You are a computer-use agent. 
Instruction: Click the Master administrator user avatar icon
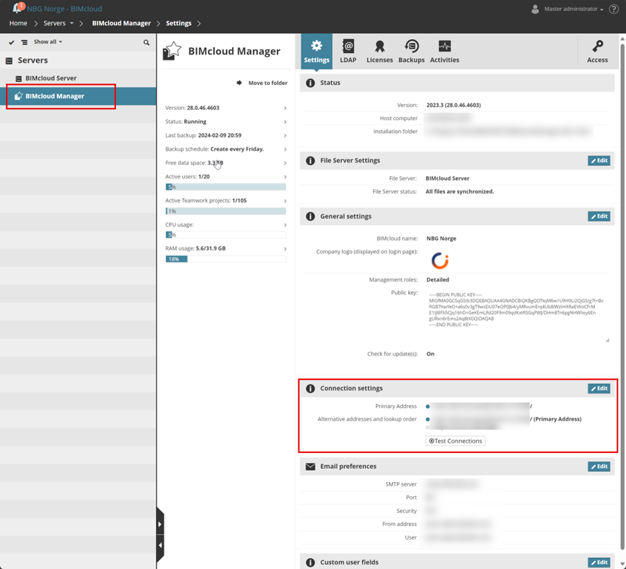coord(535,9)
